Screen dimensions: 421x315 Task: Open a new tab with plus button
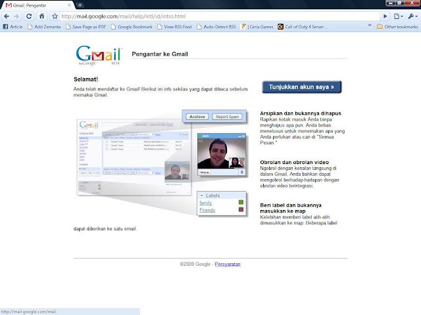click(80, 5)
